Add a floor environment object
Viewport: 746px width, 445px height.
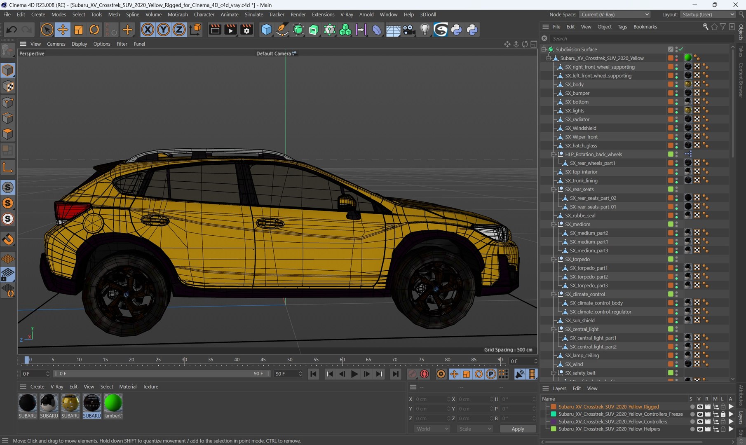coord(393,30)
